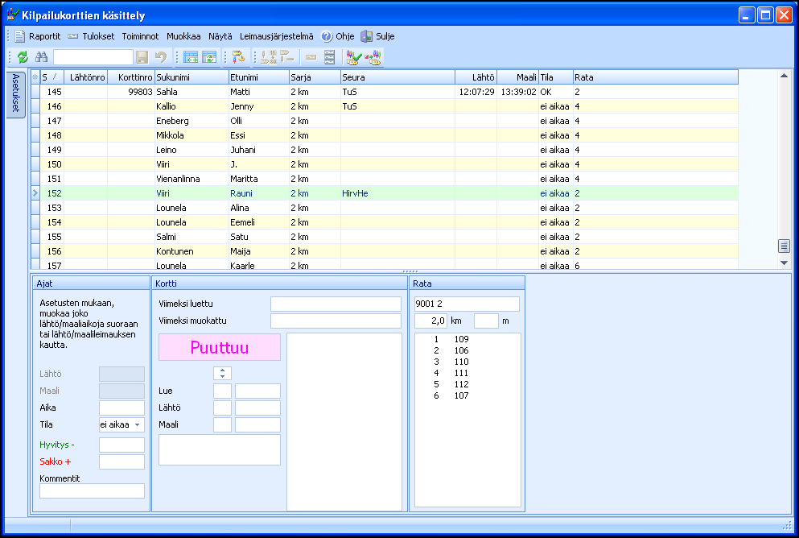Image resolution: width=799 pixels, height=538 pixels.
Task: Click the Viimeksi muokattu field
Action: point(336,321)
